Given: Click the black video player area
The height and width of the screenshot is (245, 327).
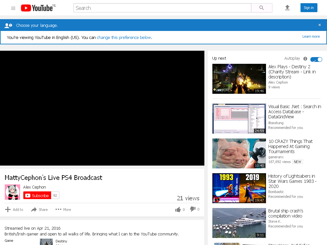Looking at the screenshot, I should (x=102, y=108).
